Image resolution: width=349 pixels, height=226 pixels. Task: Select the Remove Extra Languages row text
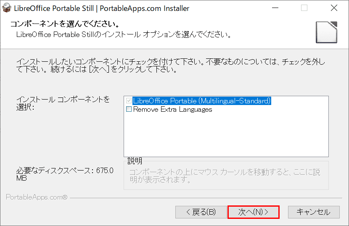pos(172,109)
